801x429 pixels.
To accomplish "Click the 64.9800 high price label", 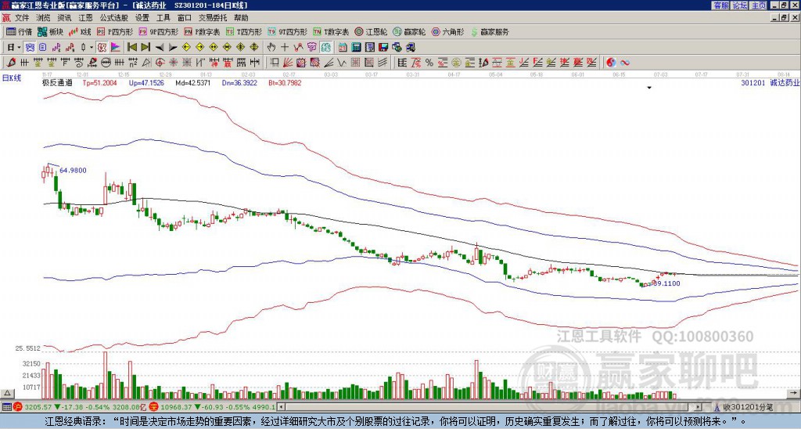I will 73,171.
